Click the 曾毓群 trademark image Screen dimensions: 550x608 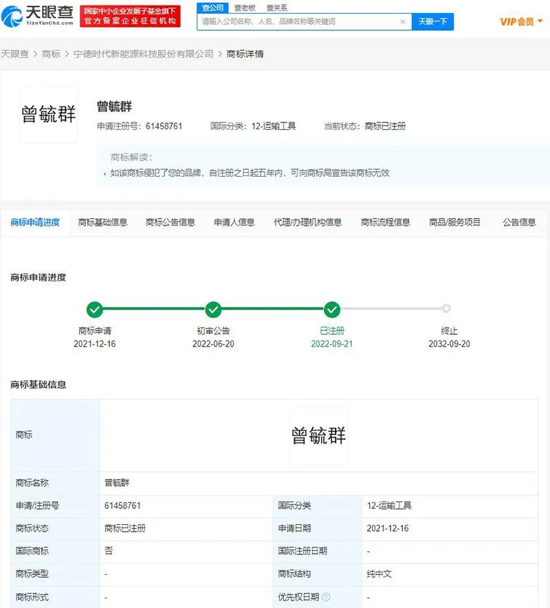click(49, 115)
